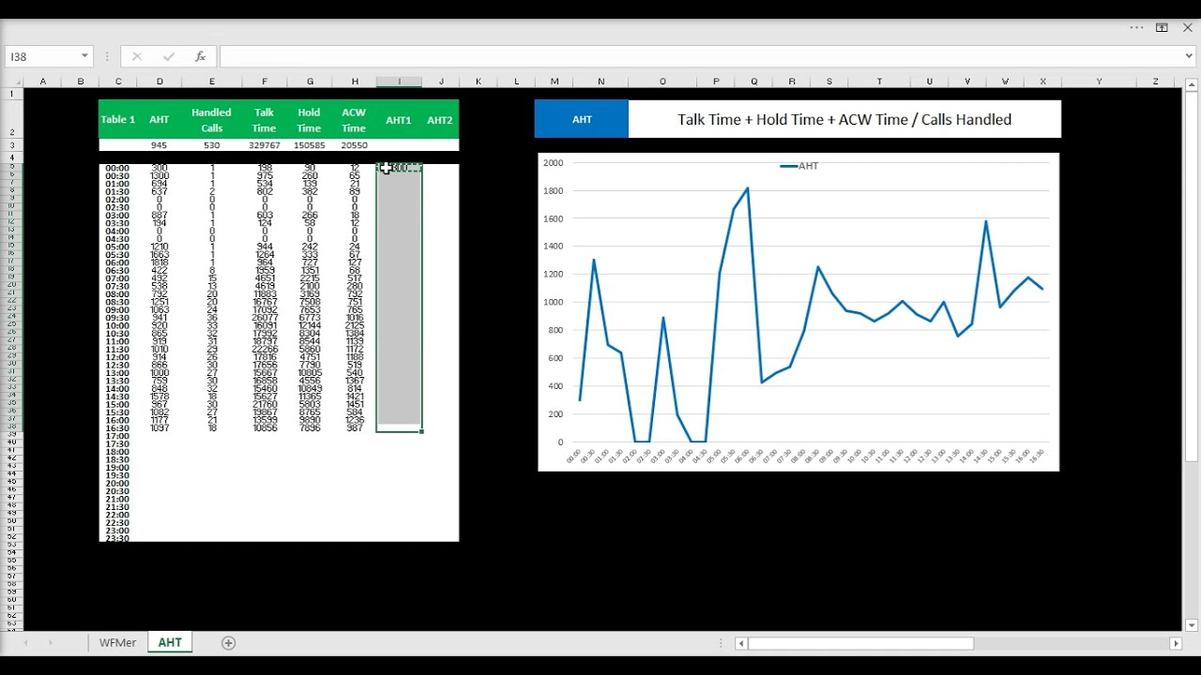The width and height of the screenshot is (1201, 675).
Task: Select row 1 header
Action: (12, 94)
